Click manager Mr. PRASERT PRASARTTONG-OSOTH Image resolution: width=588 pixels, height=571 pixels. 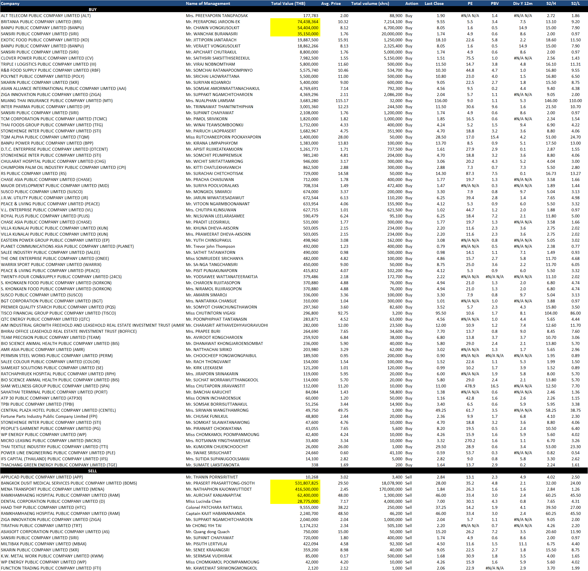point(220,483)
